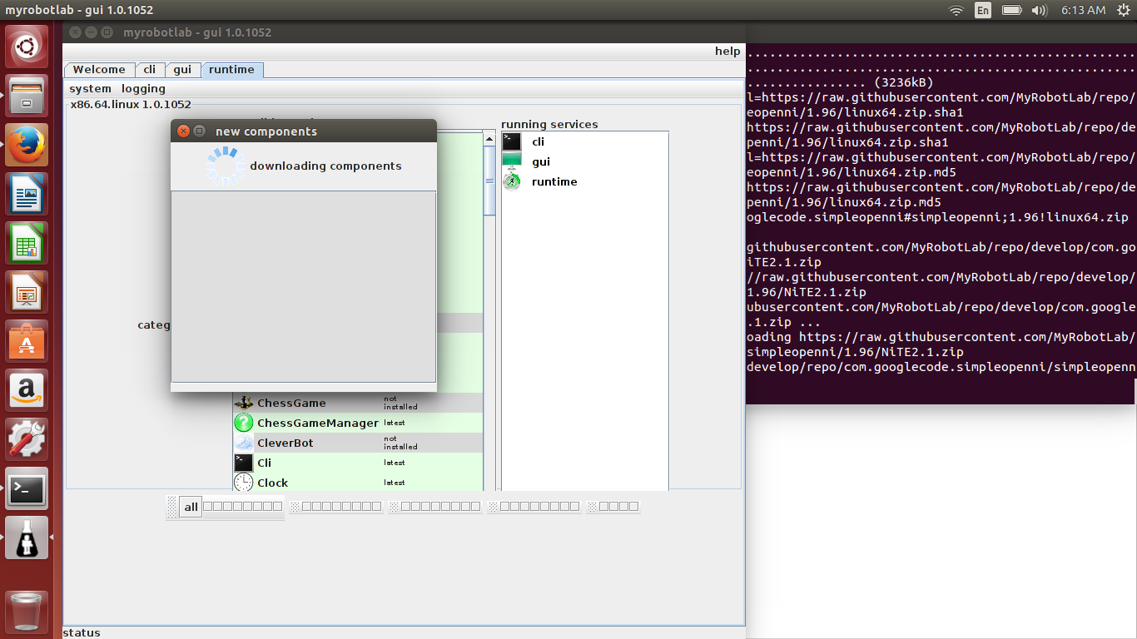The image size is (1137, 639).
Task: Click the terminal line ending "1.96!linux64.zip"
Action: (x=937, y=217)
